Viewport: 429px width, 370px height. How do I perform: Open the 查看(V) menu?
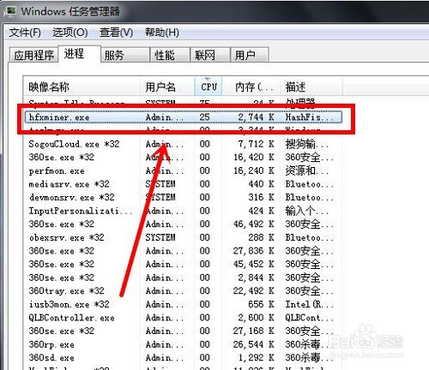tap(116, 33)
